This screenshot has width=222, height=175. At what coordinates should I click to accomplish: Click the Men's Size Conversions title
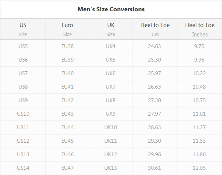click(111, 9)
